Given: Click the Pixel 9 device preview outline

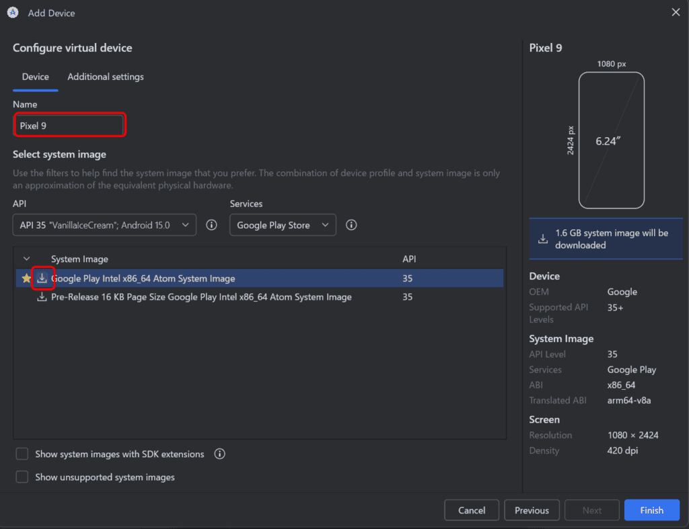Looking at the screenshot, I should point(611,140).
